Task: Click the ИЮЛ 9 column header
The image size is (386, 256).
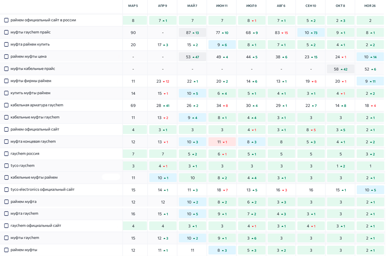Action: pos(252,6)
